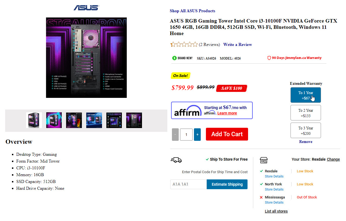Select the first product thumbnail image
346x221 pixels.
coord(34,120)
